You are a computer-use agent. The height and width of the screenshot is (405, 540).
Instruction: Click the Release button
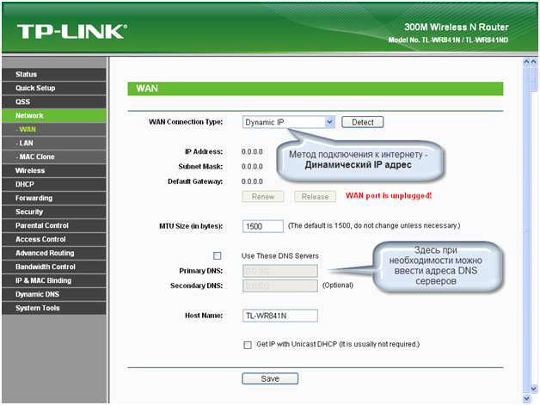315,197
